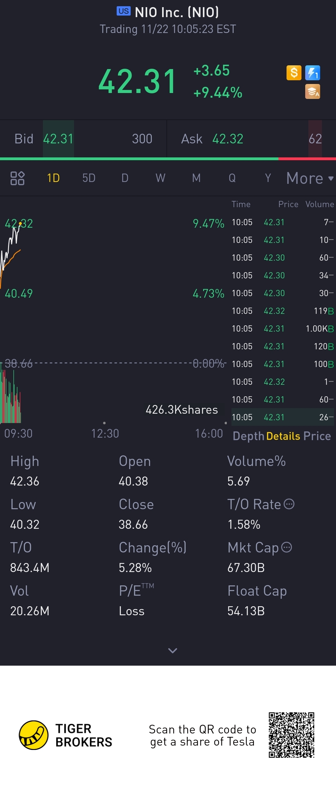This screenshot has width=336, height=805.
Task: Select the Details trades view
Action: 283,436
